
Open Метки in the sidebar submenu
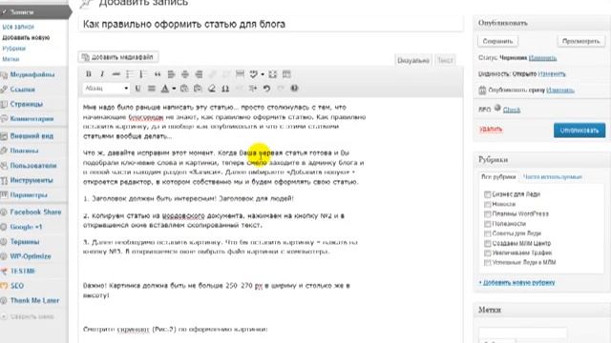coord(11,59)
